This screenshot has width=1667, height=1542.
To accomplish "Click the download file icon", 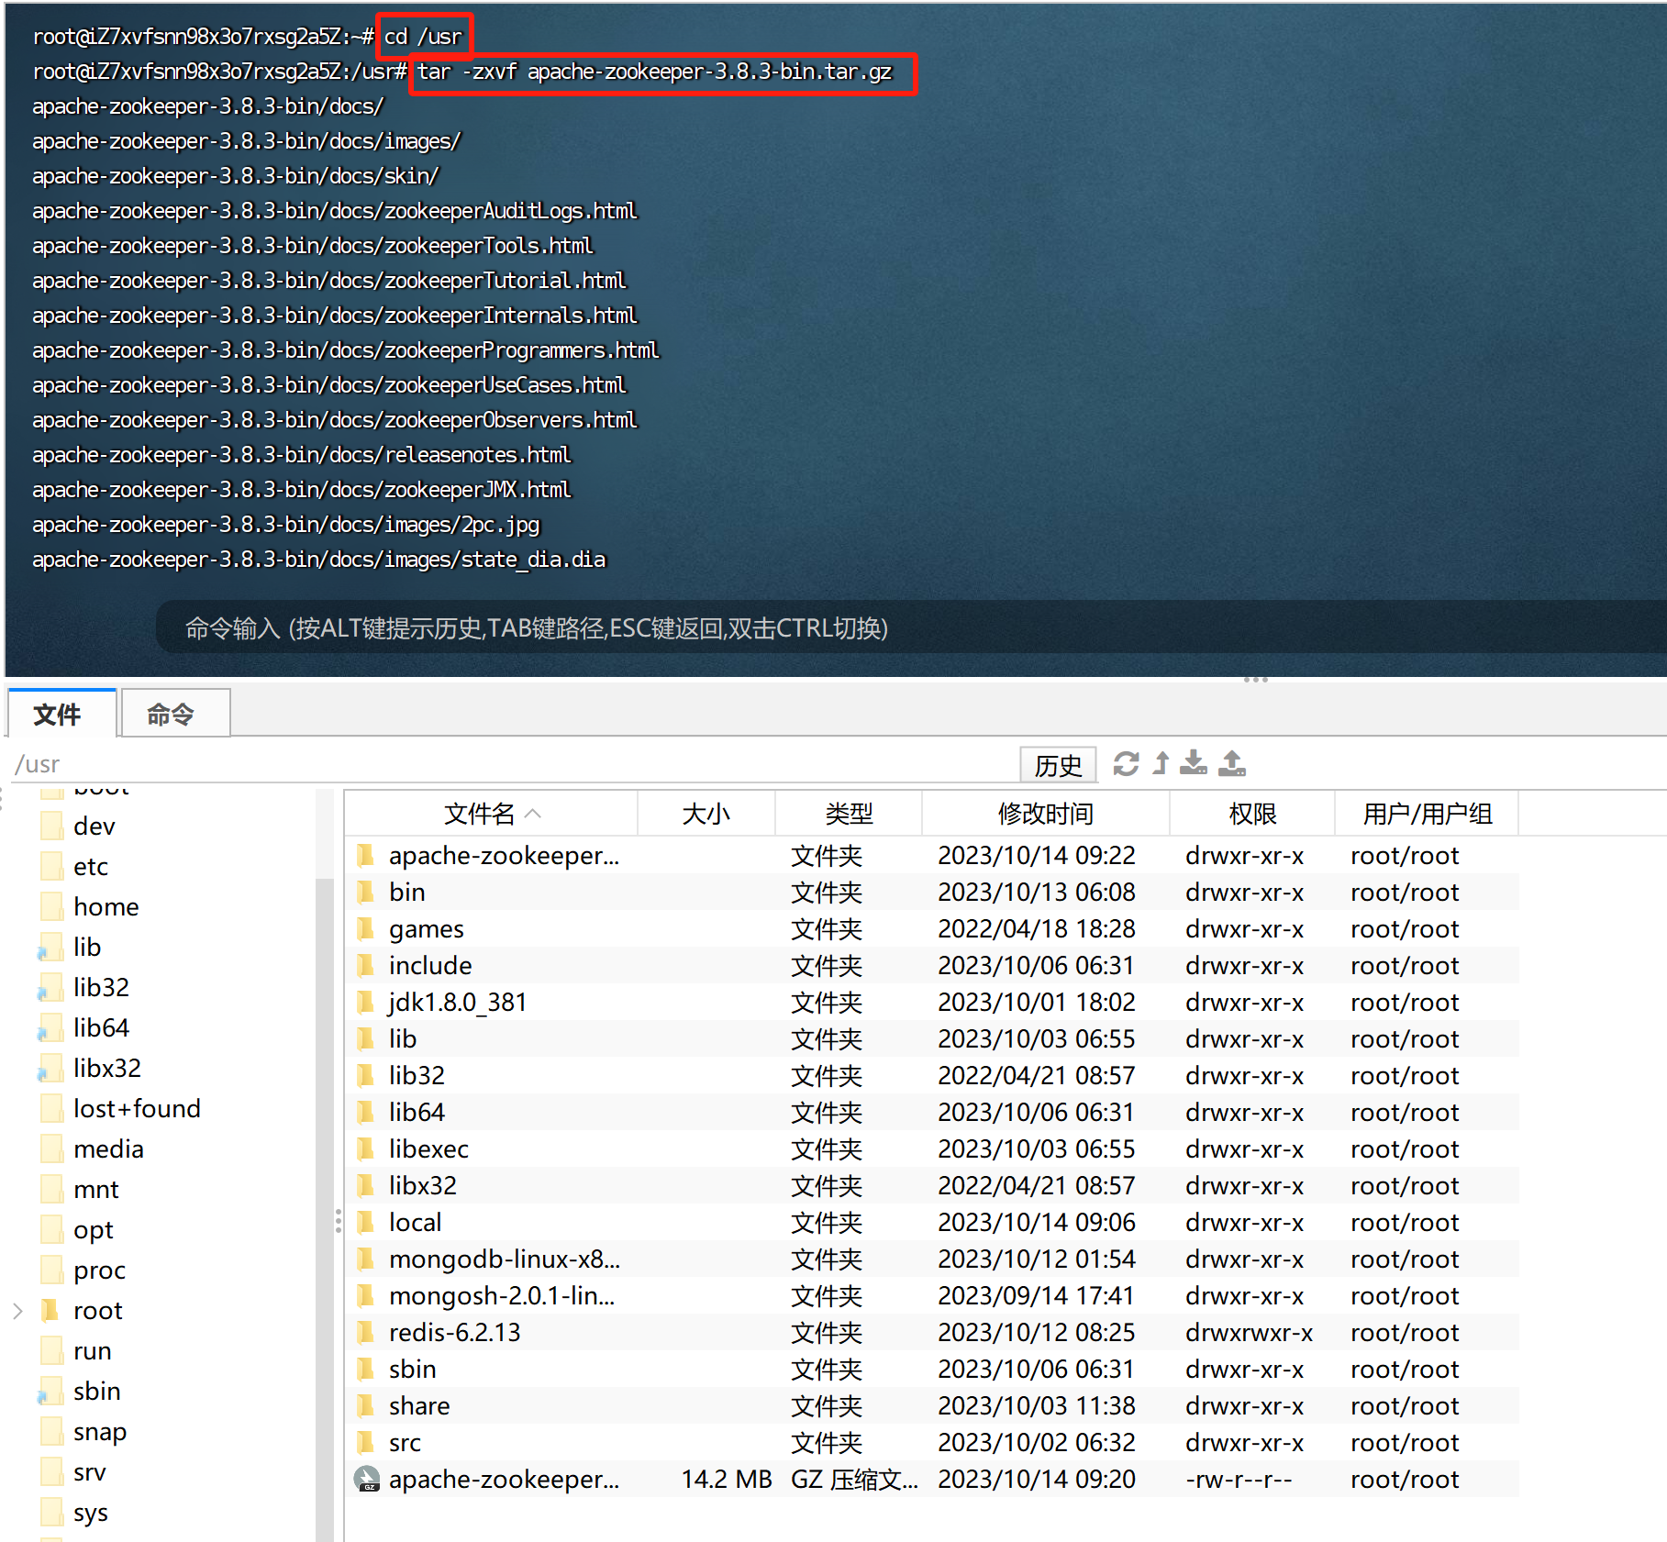I will click(x=1194, y=764).
